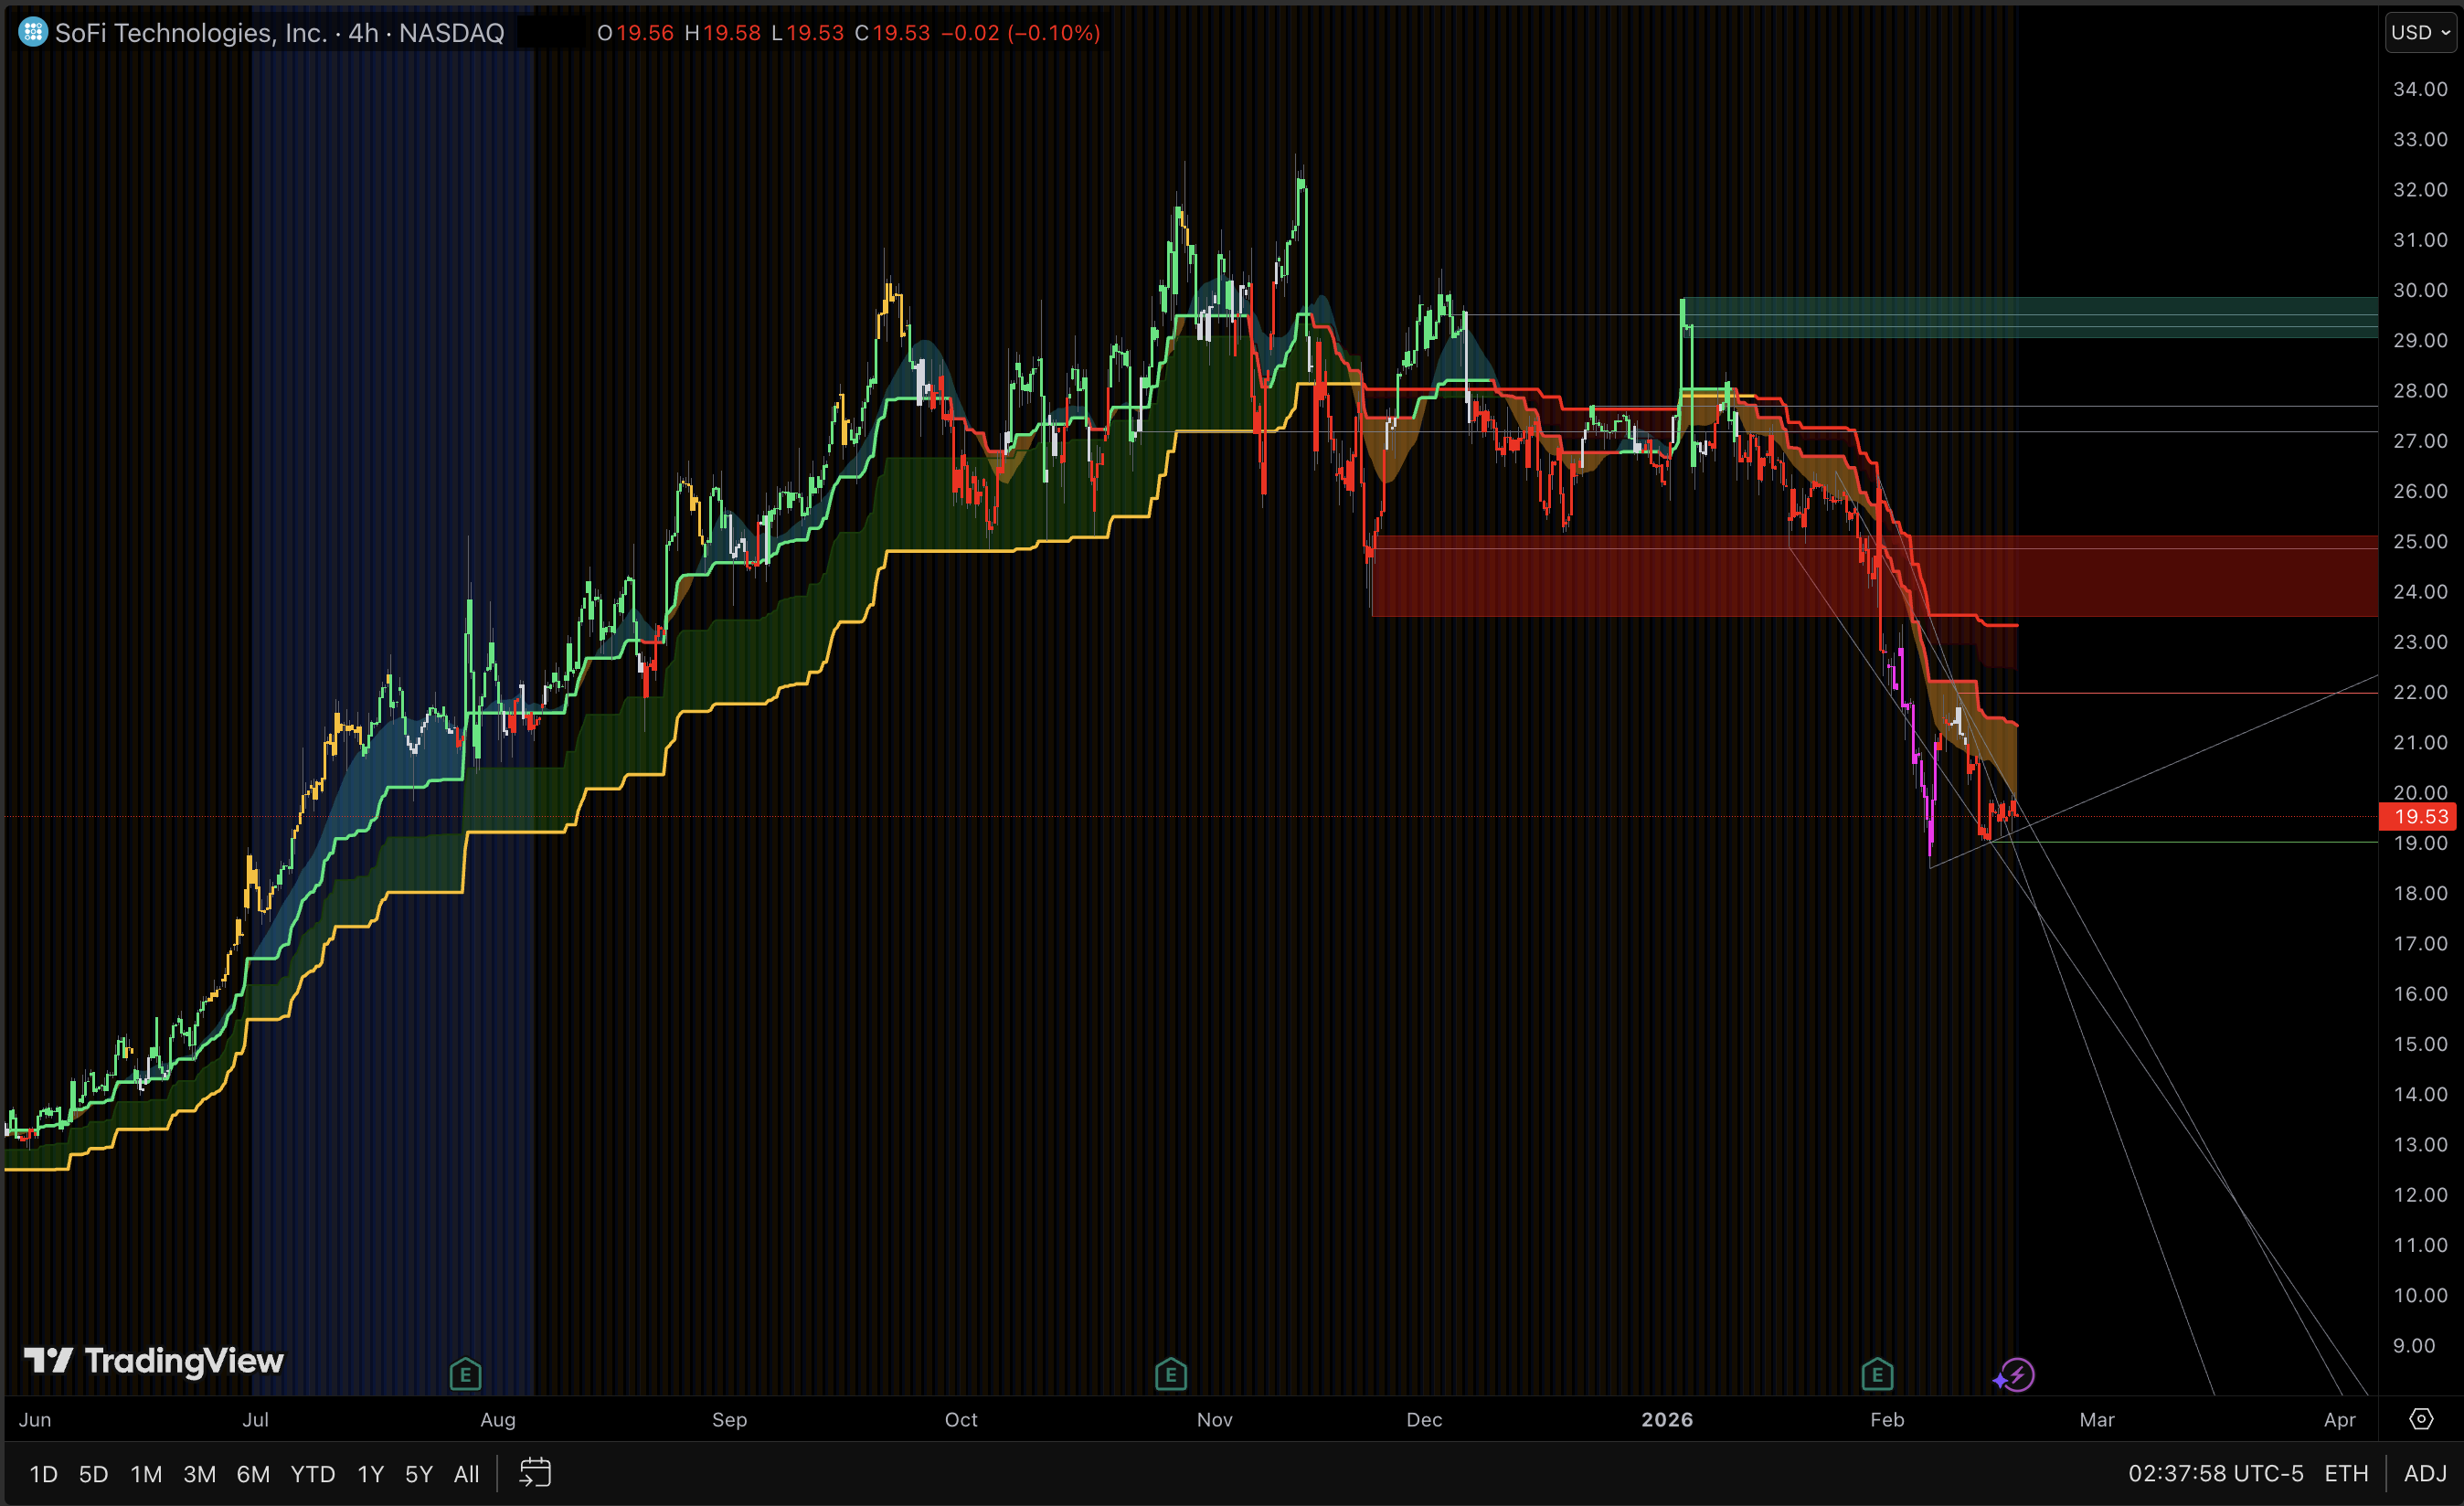2464x1506 pixels.
Task: Open the timezone selector showing UTC-5
Action: coord(2218,1473)
